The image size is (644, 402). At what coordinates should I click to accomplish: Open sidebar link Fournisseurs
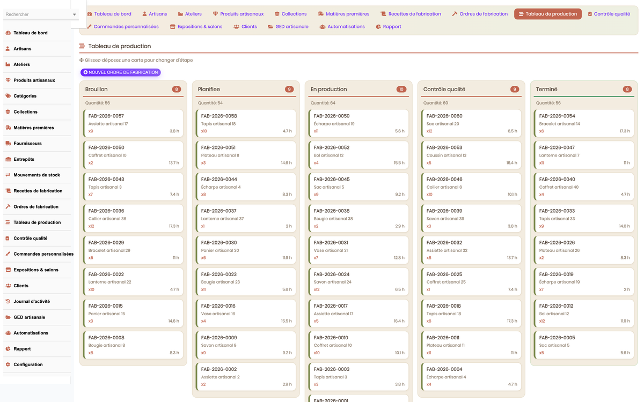[37, 144]
